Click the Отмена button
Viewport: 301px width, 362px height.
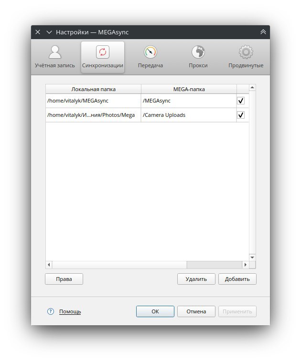(x=196, y=311)
